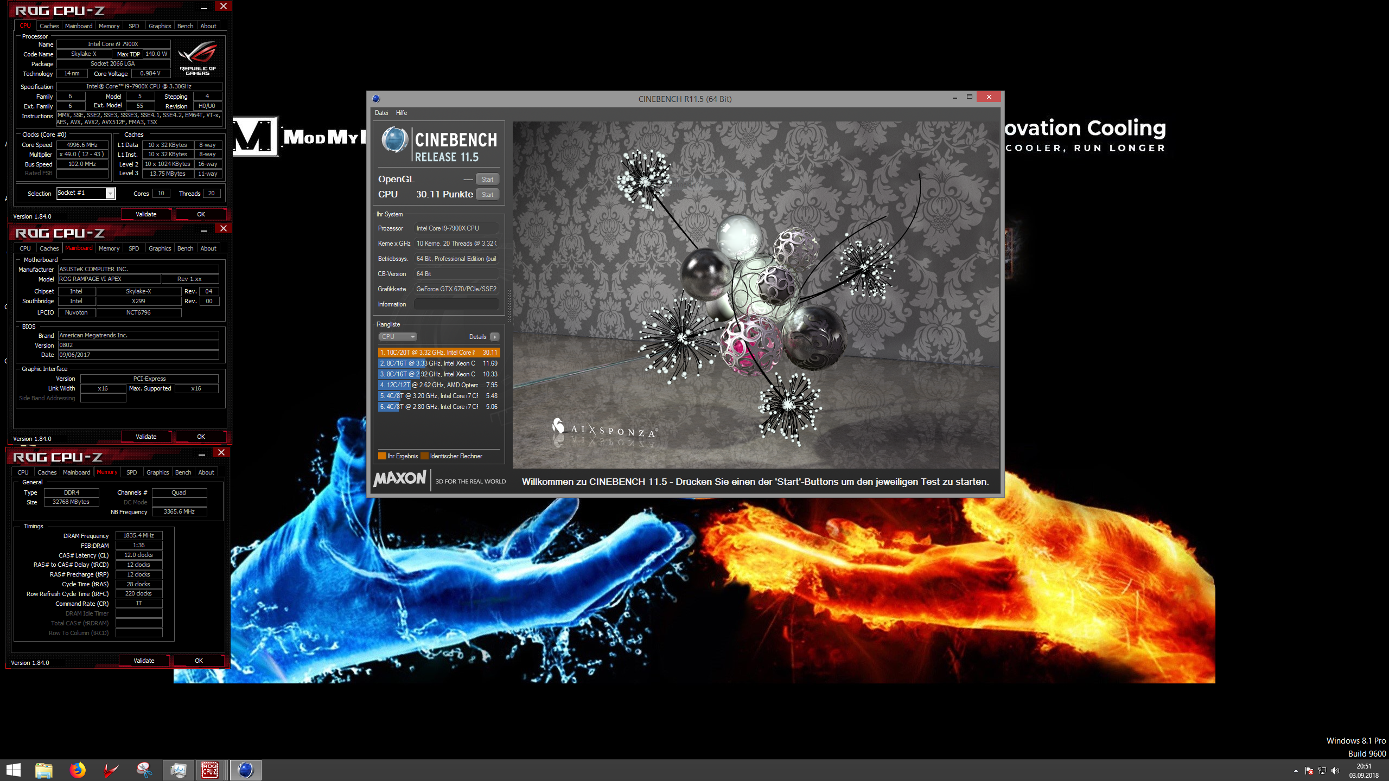Switch to Cinebench taskbar icon

pyautogui.click(x=246, y=770)
